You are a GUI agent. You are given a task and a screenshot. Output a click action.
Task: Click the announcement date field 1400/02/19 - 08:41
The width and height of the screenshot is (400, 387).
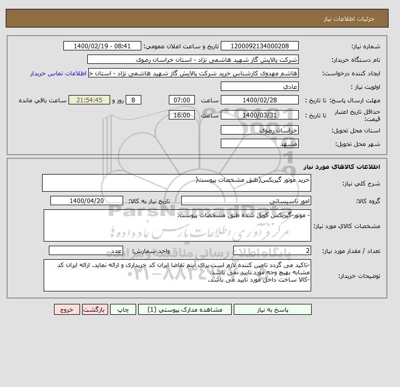coord(102,46)
